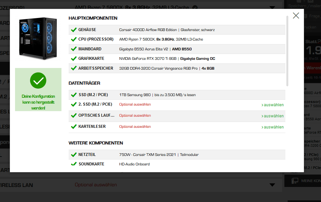Click the green checkmark beside GEHÄUSE
321x202 pixels.
click(74, 30)
